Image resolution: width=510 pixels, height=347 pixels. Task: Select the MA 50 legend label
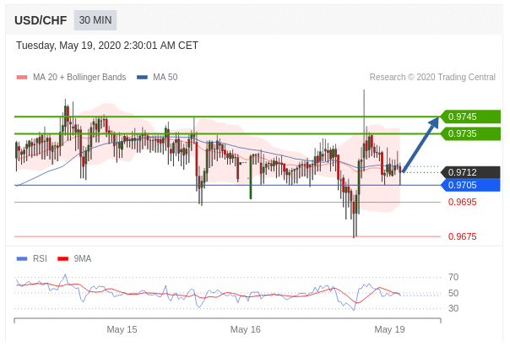click(165, 77)
